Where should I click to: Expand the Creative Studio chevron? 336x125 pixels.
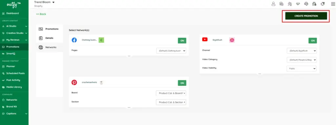pos(26,33)
